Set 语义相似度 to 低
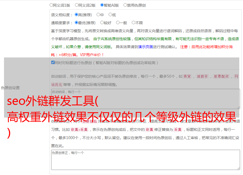Viewport: 243px width, 175px height. [110, 15]
